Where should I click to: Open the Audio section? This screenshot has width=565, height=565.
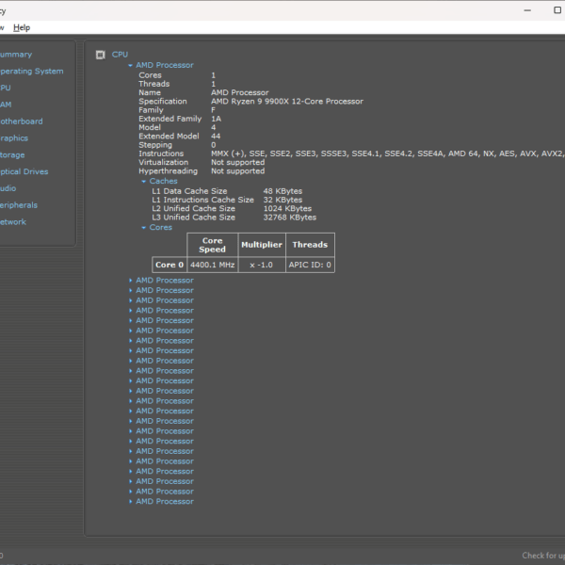click(8, 188)
